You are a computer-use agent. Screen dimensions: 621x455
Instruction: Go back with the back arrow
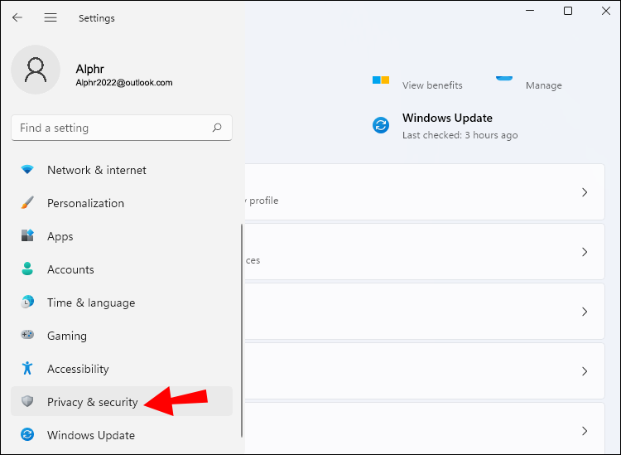click(17, 17)
